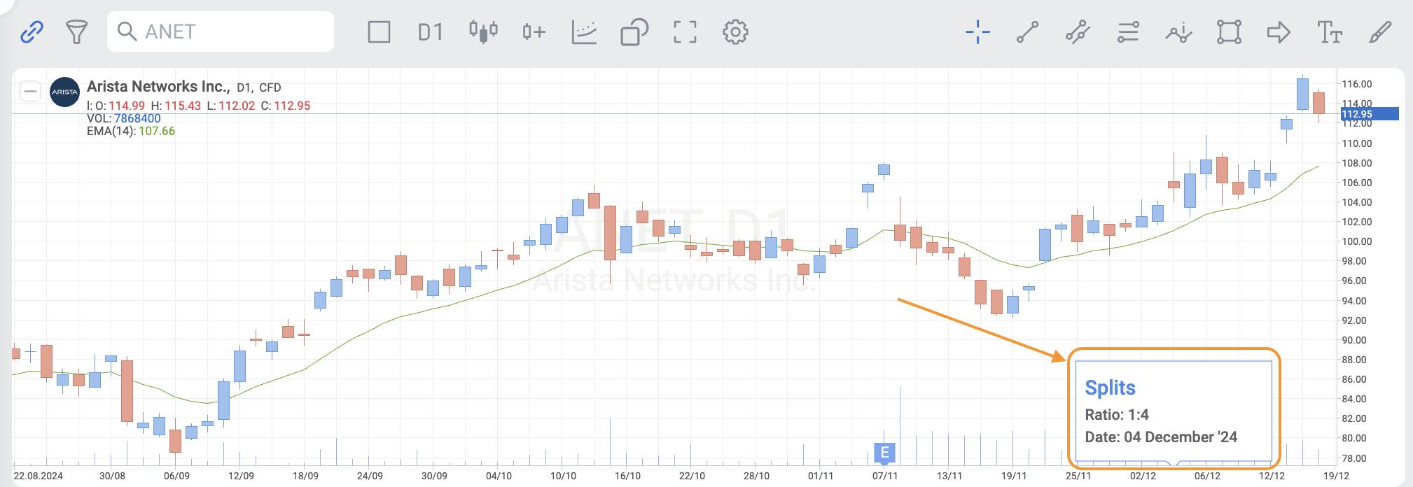The width and height of the screenshot is (1413, 487).
Task: Click the add symbol candle-plus icon
Action: point(534,31)
